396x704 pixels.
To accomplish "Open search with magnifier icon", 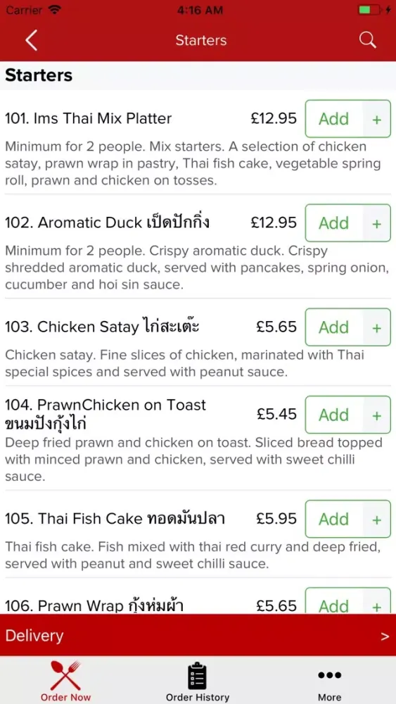I will (367, 40).
